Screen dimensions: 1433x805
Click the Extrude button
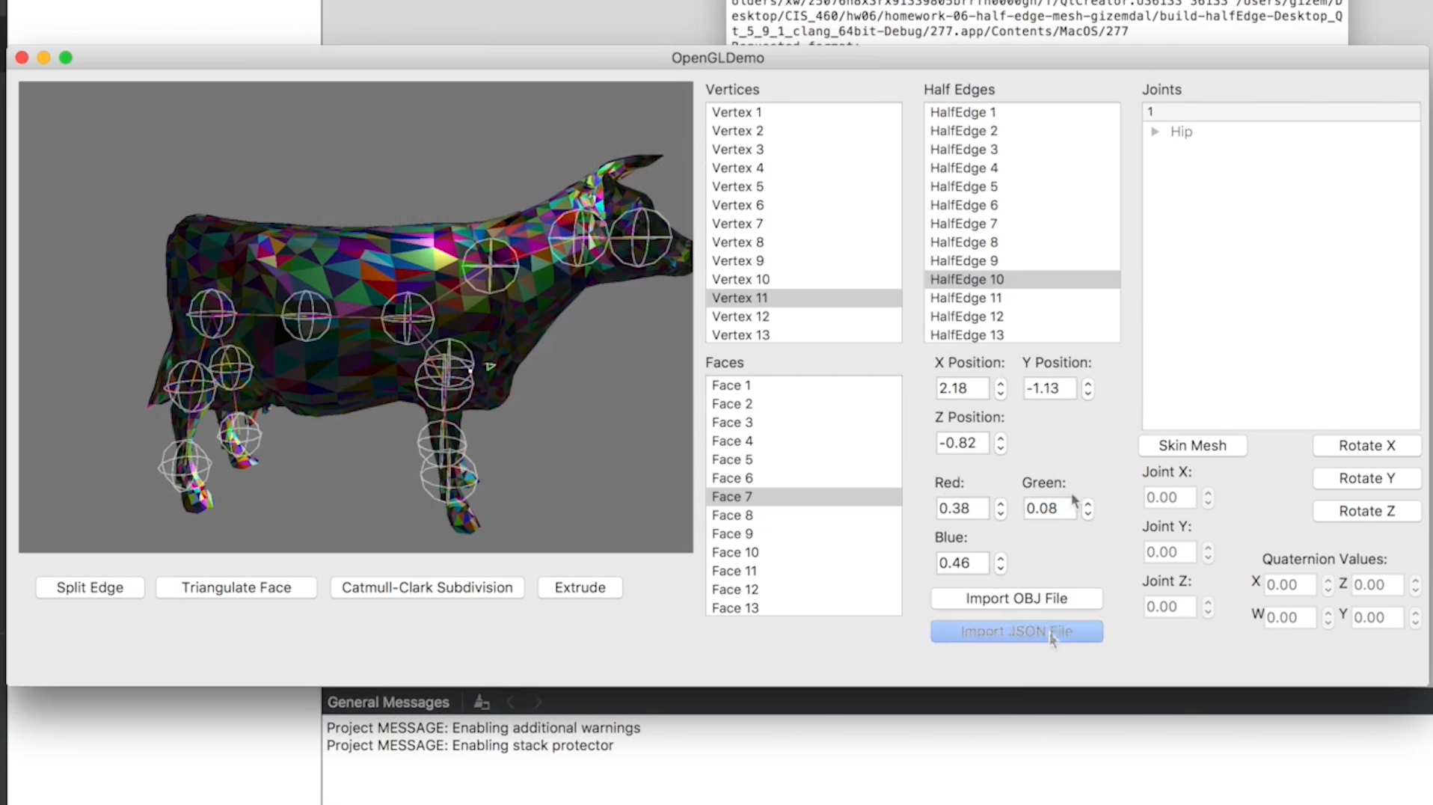point(580,587)
